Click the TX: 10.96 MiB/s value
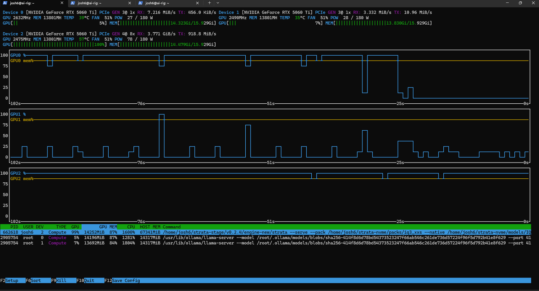This screenshot has height=291, width=539. point(412,12)
